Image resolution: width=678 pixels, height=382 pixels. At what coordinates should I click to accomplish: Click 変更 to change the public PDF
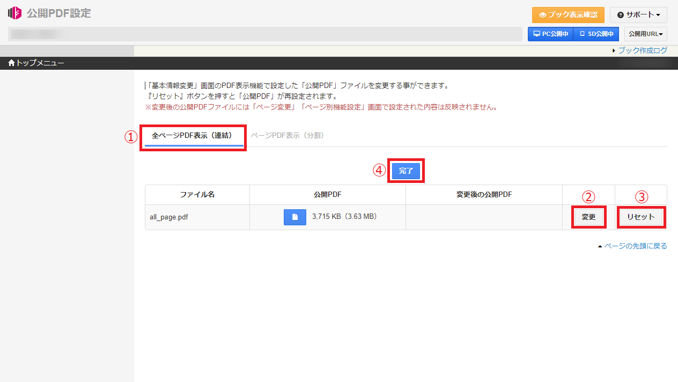[588, 217]
